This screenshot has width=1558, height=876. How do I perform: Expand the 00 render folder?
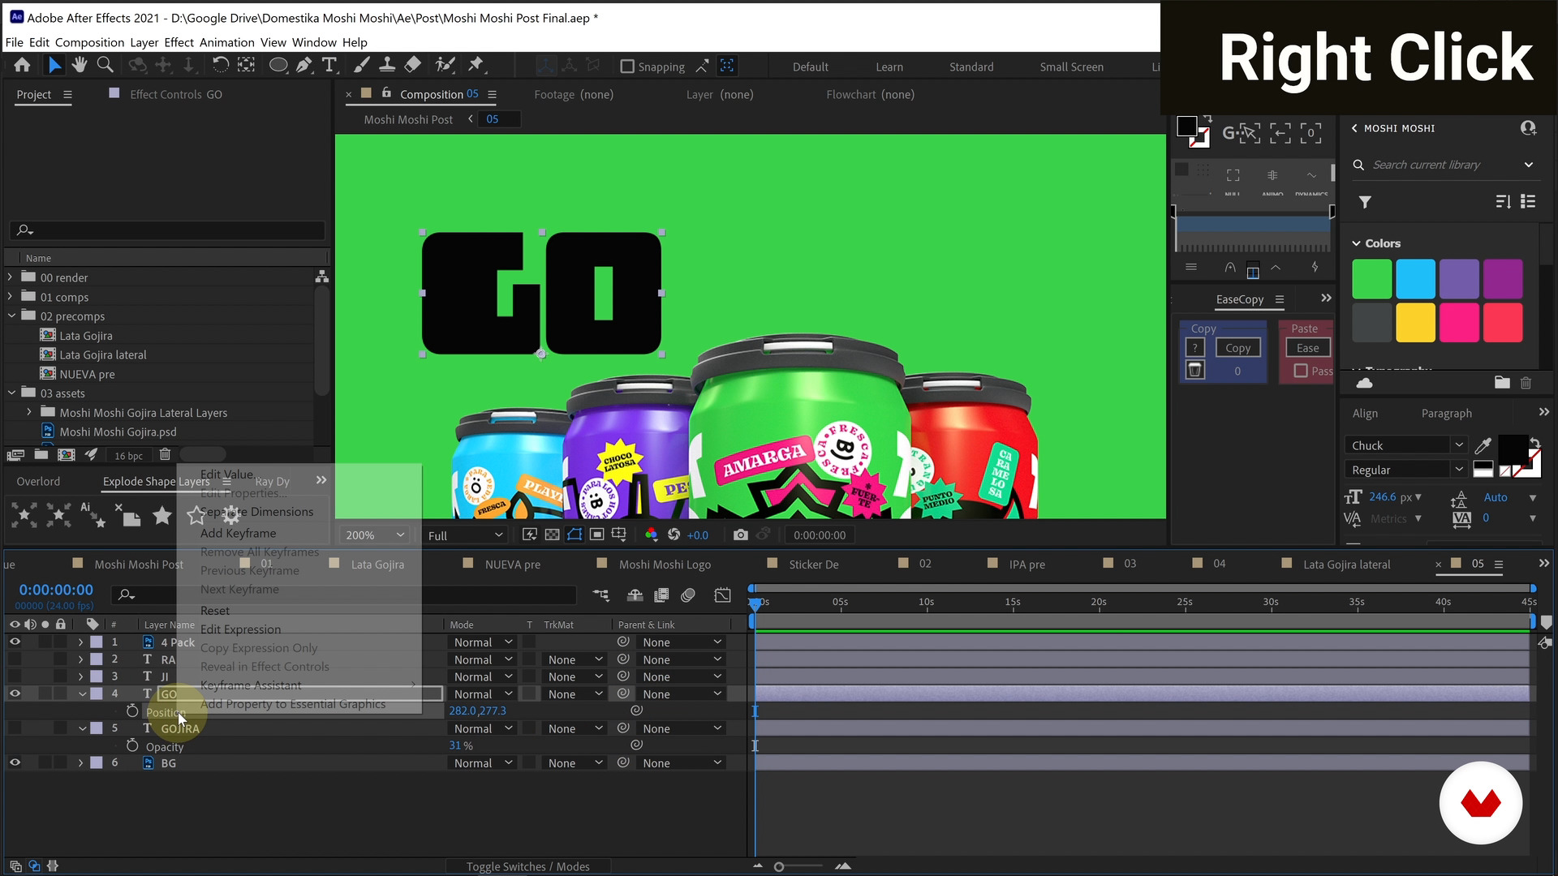pyautogui.click(x=11, y=277)
